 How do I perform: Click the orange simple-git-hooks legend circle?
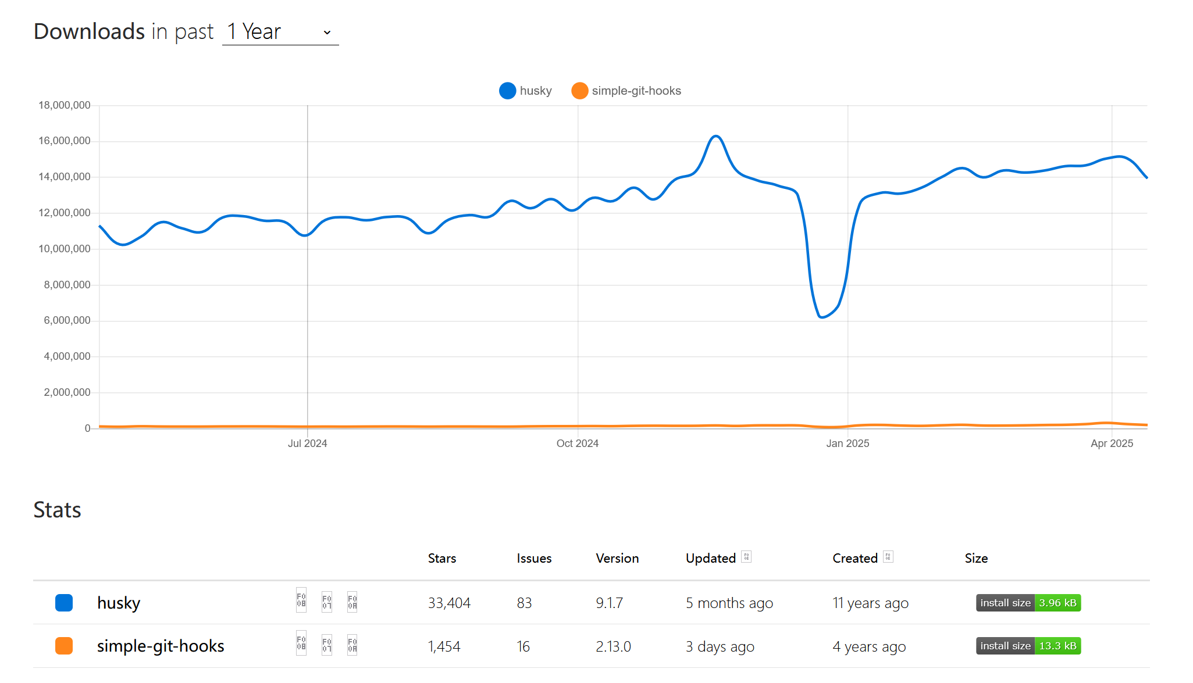coord(579,91)
